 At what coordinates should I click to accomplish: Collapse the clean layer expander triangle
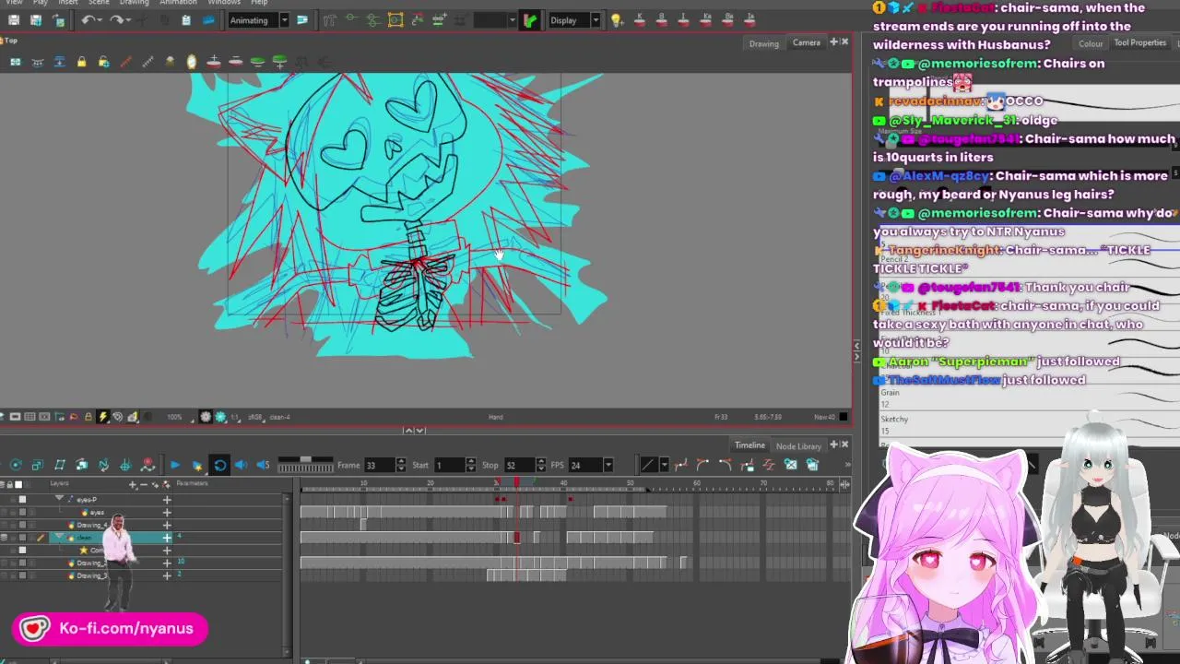click(60, 537)
